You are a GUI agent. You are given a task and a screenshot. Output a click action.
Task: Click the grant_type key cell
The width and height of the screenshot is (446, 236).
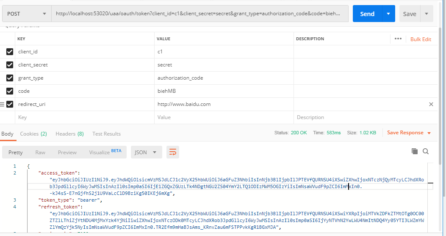[x=85, y=78]
